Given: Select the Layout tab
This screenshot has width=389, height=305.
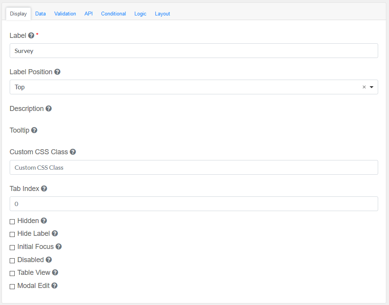Looking at the screenshot, I should (x=162, y=14).
